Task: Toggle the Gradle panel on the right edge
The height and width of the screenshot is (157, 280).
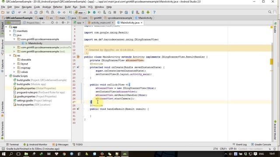Action: tap(275, 27)
